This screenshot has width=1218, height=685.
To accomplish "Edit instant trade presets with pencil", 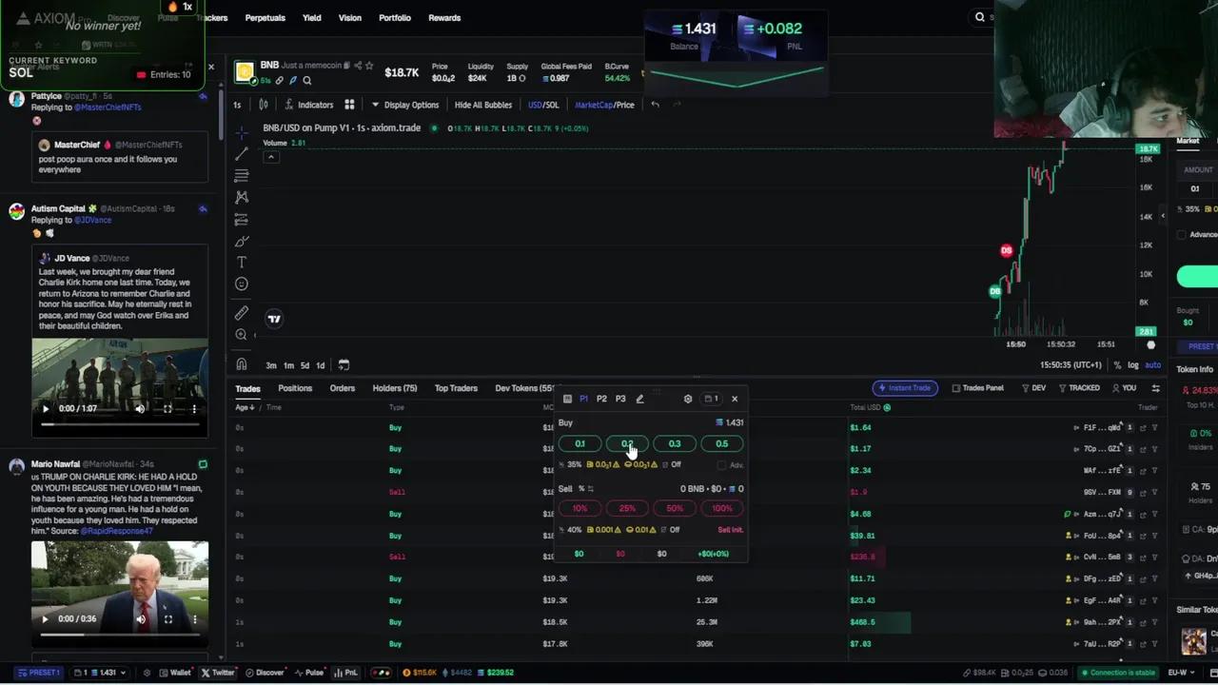I will 639,399.
